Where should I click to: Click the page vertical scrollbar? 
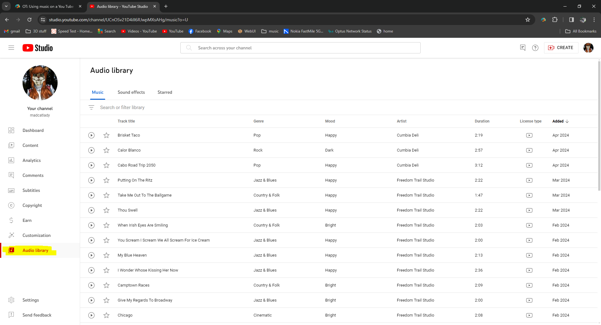point(599,125)
